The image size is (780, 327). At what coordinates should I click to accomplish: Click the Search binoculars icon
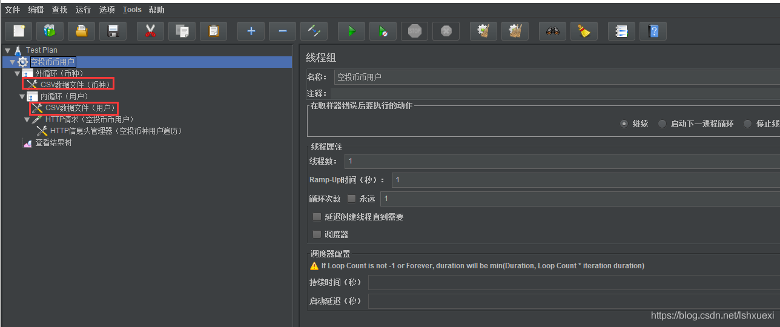(552, 31)
